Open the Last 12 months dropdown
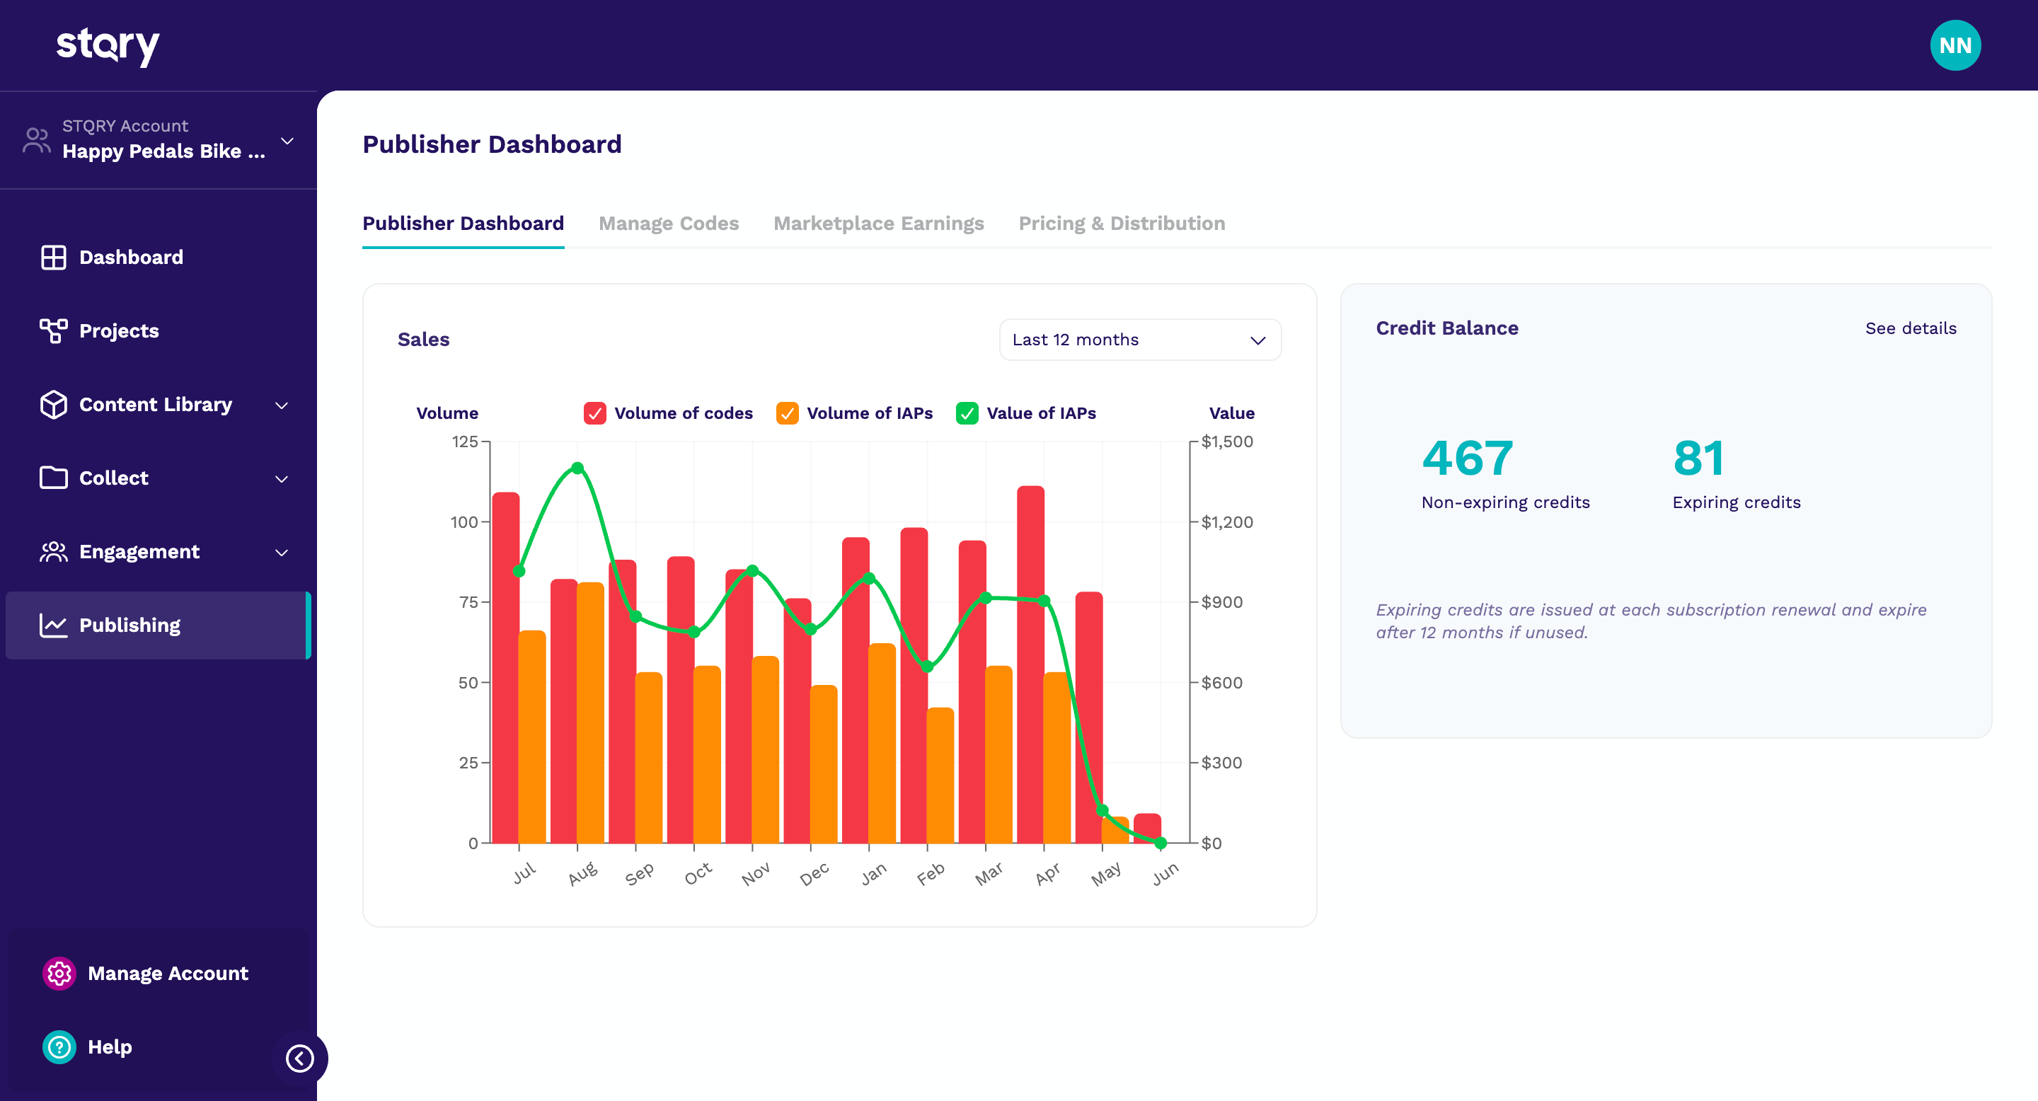 coord(1140,340)
